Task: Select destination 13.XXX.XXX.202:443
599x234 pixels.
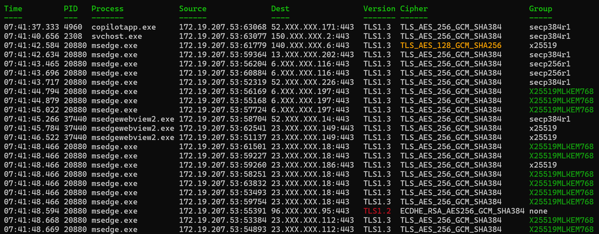Action: (x=312, y=54)
